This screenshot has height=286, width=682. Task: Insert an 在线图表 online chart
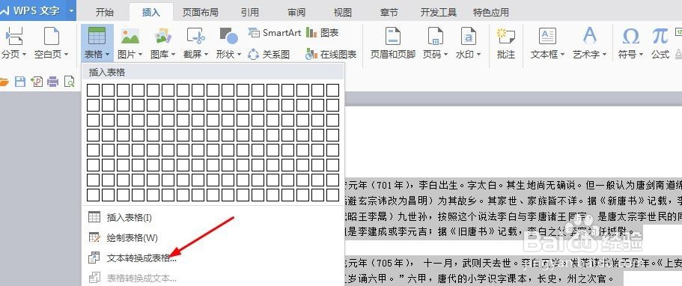click(x=331, y=55)
